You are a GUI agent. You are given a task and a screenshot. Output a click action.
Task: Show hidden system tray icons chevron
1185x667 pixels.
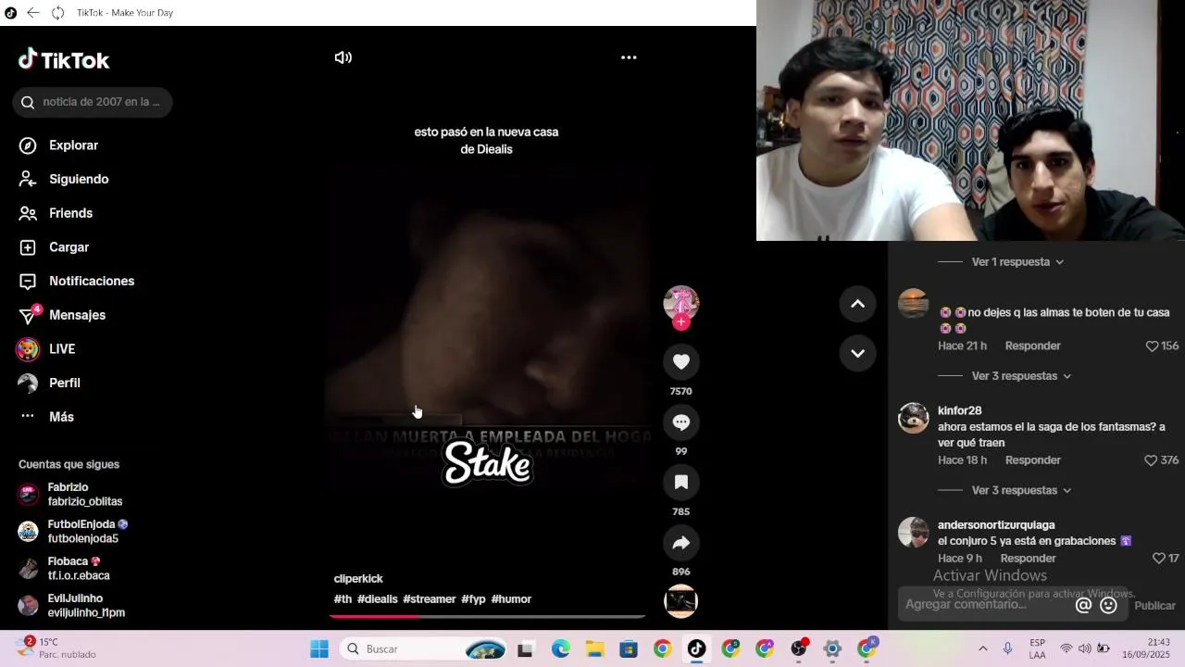982,648
